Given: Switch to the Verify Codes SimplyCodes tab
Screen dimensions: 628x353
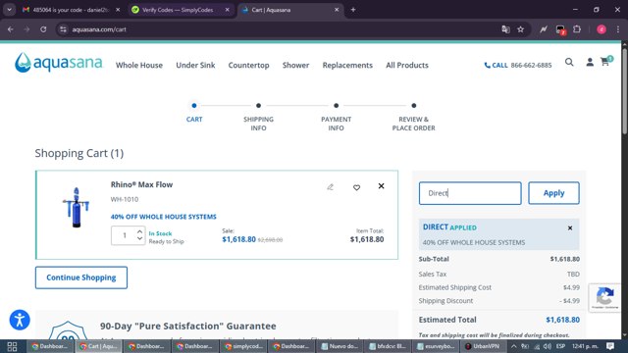Looking at the screenshot, I should [x=178, y=10].
